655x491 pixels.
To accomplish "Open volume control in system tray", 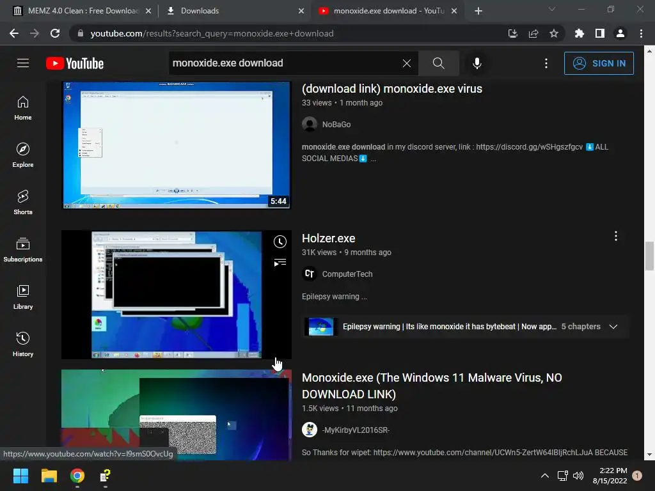I will [578, 476].
